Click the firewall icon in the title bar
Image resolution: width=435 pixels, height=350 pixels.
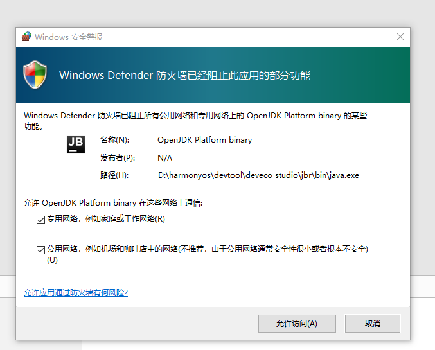pos(26,37)
